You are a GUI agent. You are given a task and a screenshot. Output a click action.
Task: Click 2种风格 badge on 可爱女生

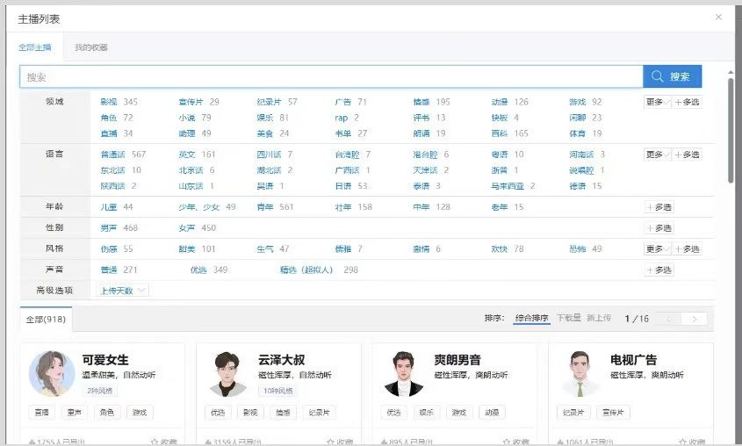100,391
